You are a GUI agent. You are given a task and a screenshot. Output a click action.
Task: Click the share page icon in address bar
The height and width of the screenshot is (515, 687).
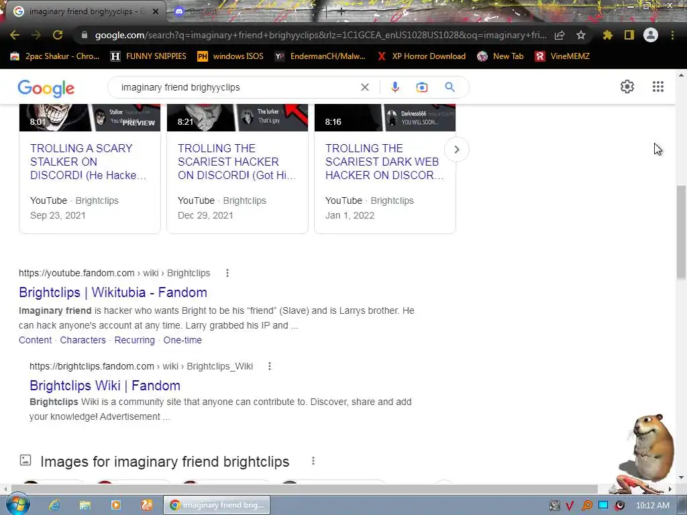pyautogui.click(x=560, y=35)
